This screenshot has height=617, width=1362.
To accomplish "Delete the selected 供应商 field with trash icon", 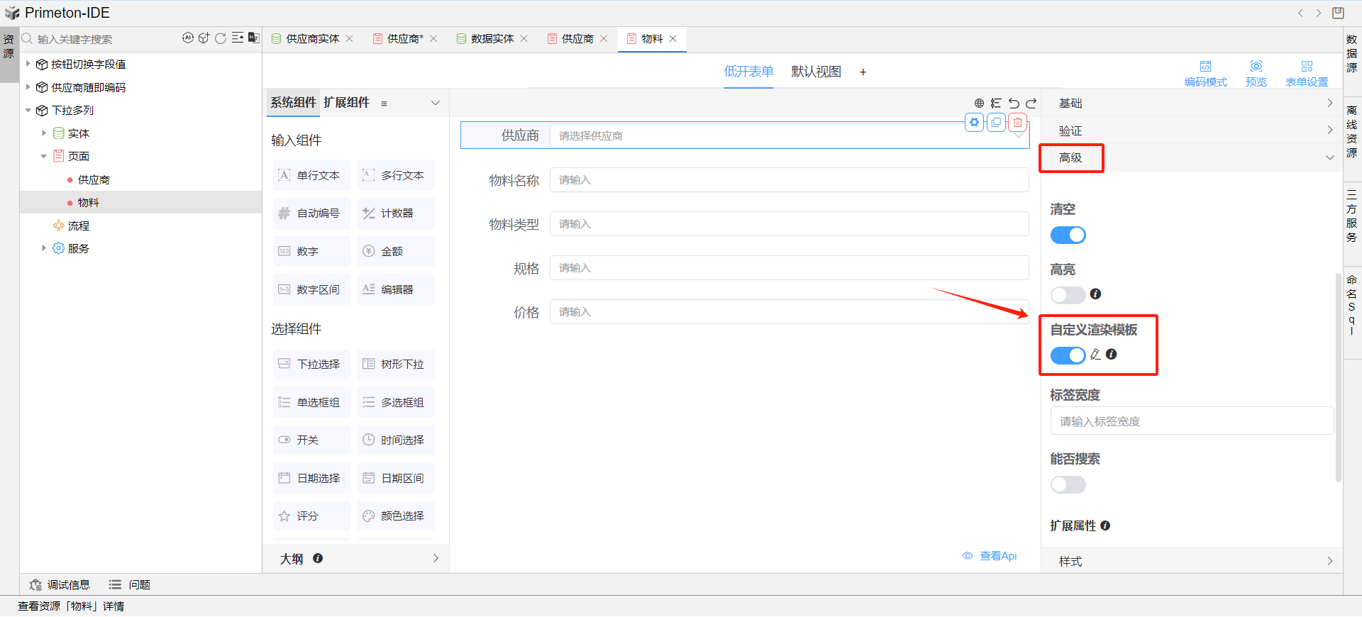I will click(x=1017, y=123).
